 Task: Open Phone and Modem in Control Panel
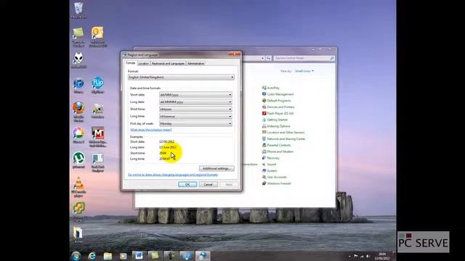[280, 152]
